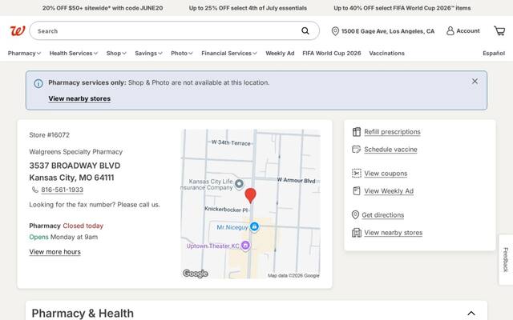Click the store location map
The height and width of the screenshot is (320, 513).
point(251,204)
